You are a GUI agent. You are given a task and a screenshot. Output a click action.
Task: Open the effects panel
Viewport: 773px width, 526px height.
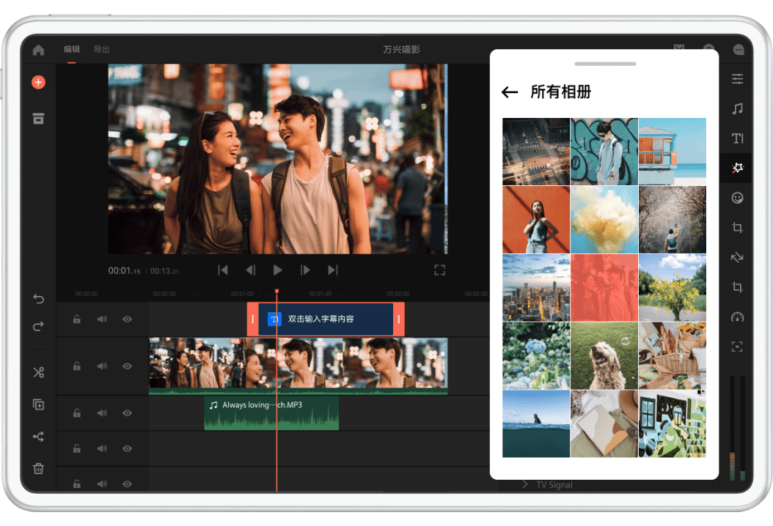tap(736, 168)
